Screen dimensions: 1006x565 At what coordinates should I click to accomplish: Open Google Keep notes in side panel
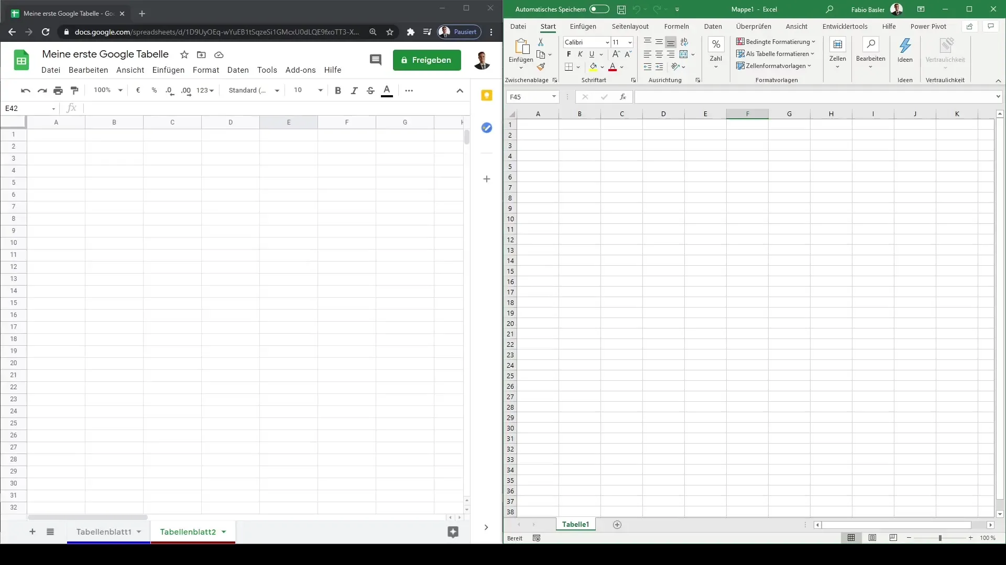click(487, 95)
